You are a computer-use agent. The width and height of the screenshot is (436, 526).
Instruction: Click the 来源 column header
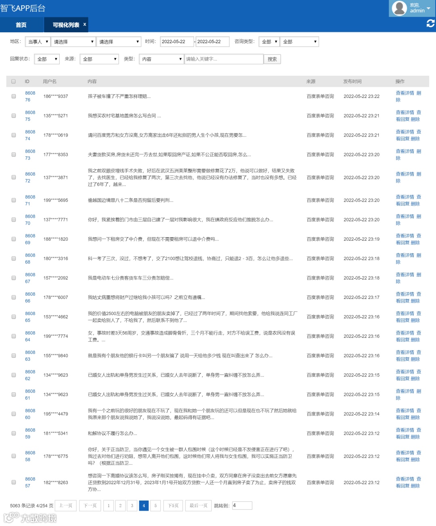coord(311,82)
